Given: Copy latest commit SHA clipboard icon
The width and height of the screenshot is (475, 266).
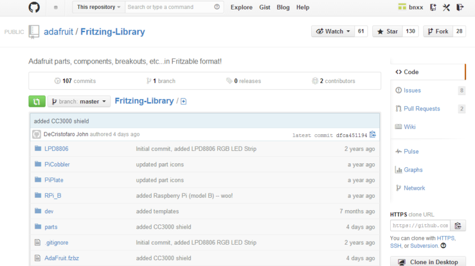Looking at the screenshot, I should pos(373,135).
